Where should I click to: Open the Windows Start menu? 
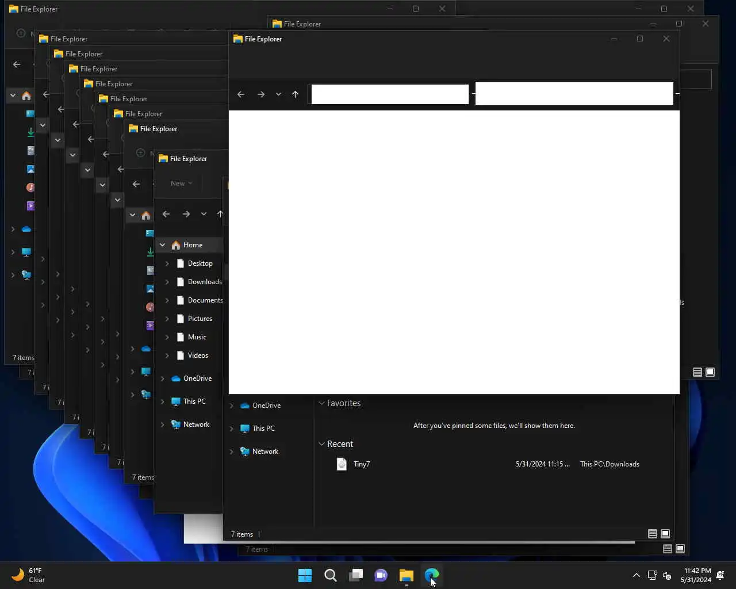tap(305, 575)
